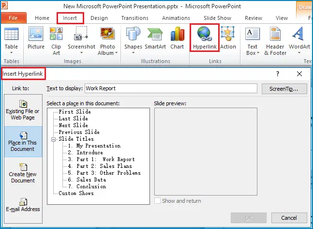Screen dimensions: 313x229
Task: Click the Screenshot tool icon
Action: [81, 33]
